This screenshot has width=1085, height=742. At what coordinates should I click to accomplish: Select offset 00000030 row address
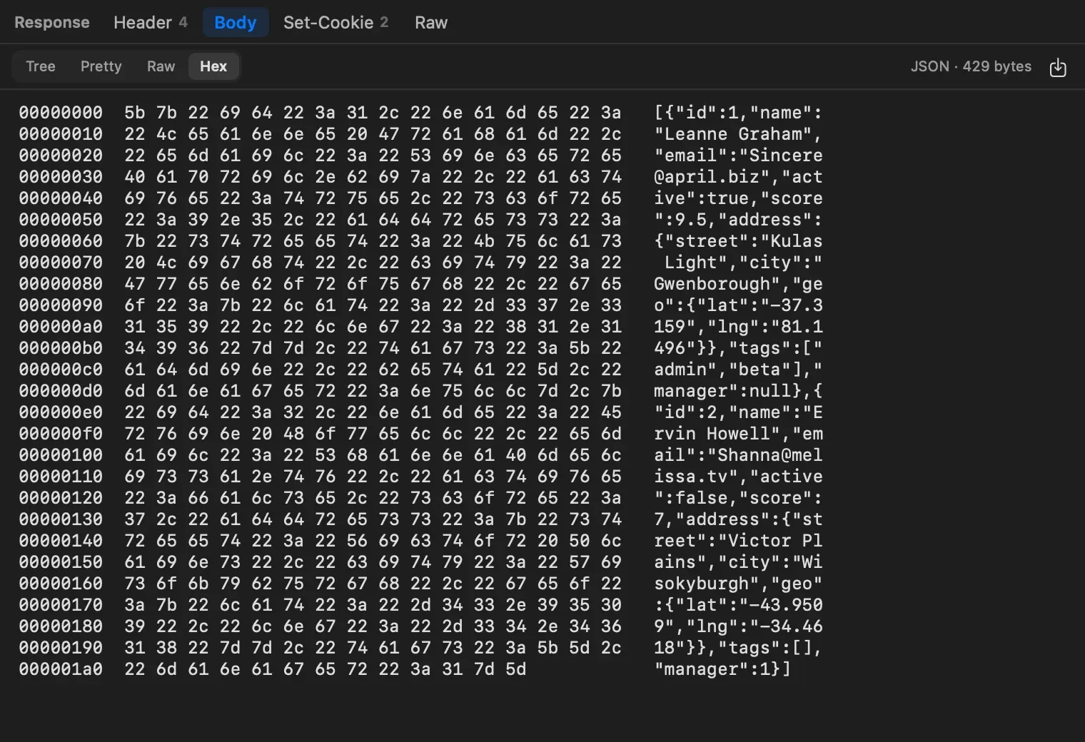coord(61,177)
